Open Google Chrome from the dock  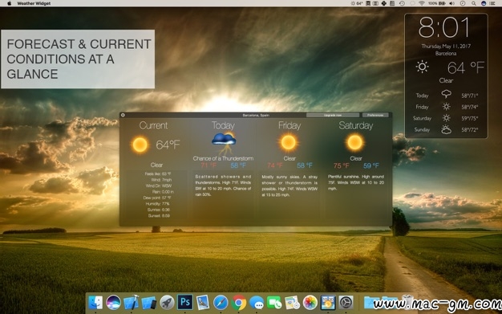pyautogui.click(x=238, y=302)
